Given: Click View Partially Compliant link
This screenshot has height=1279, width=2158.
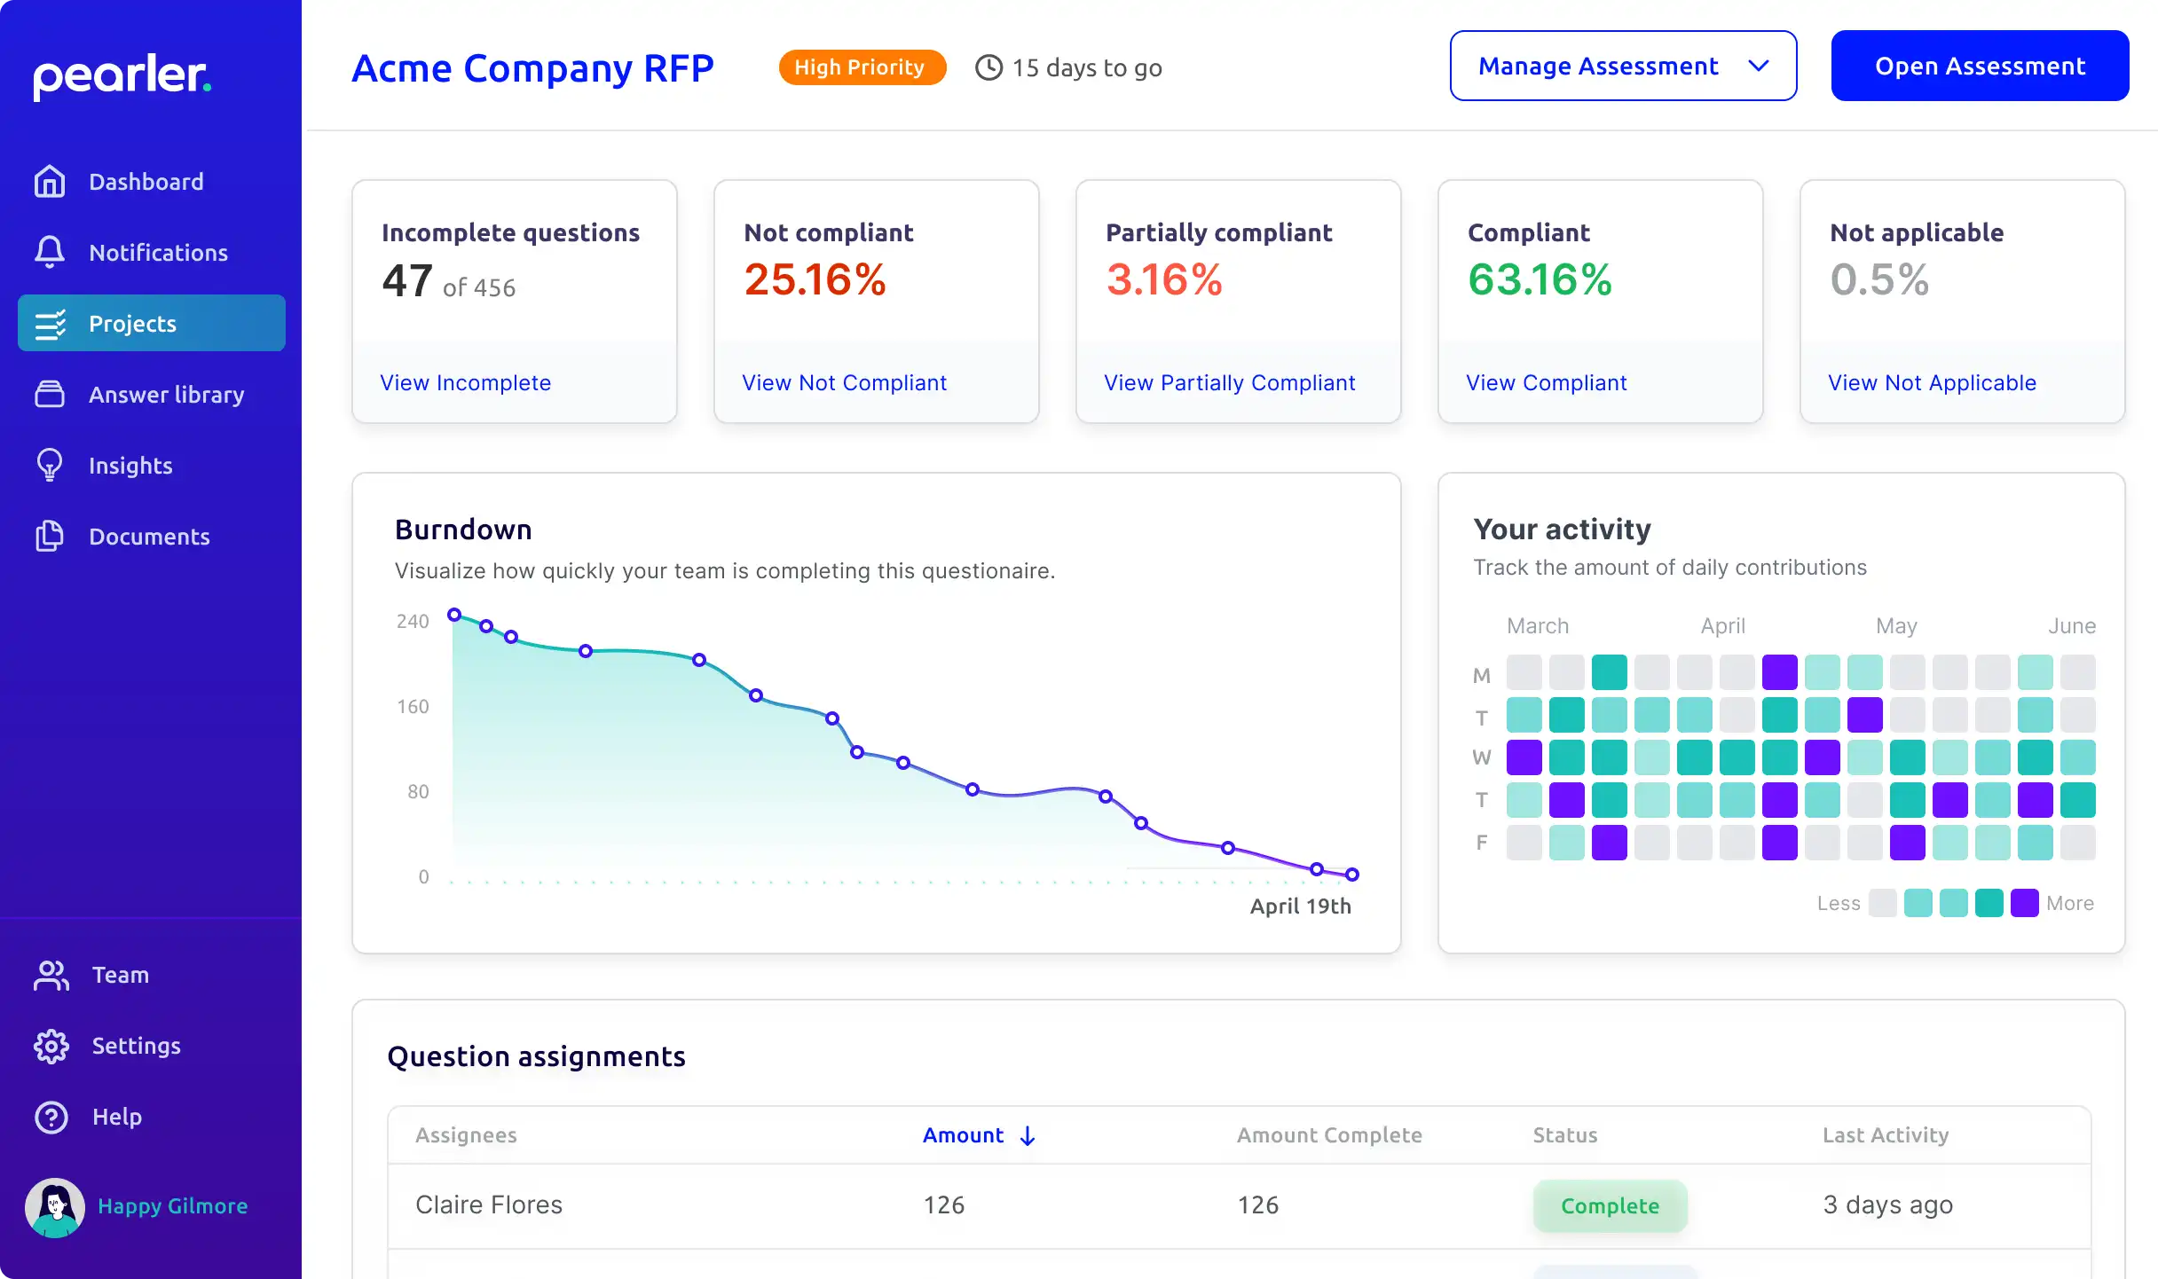Looking at the screenshot, I should [1229, 382].
